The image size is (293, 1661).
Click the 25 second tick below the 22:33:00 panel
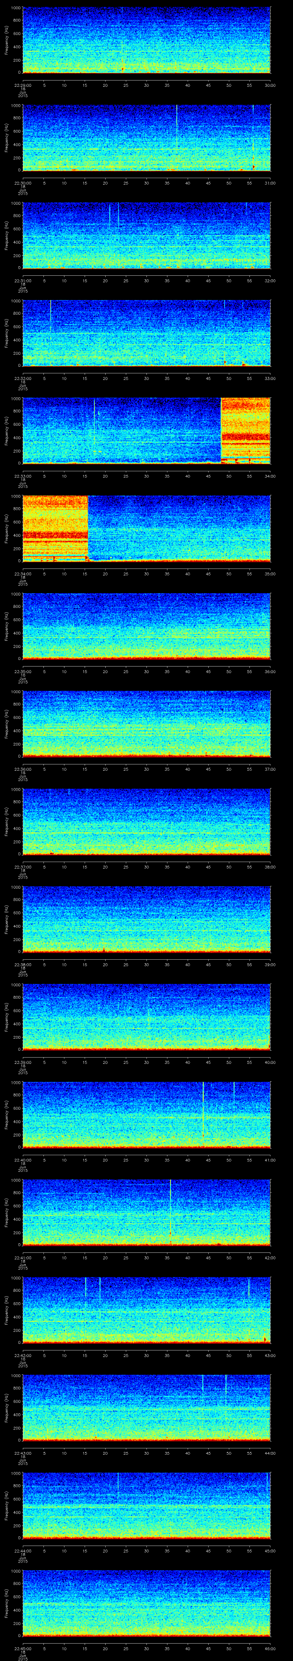pos(126,476)
